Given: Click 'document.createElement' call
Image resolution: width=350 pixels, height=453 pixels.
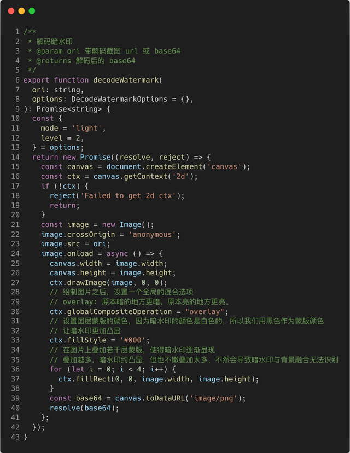Looking at the screenshot, I should click(154, 167).
